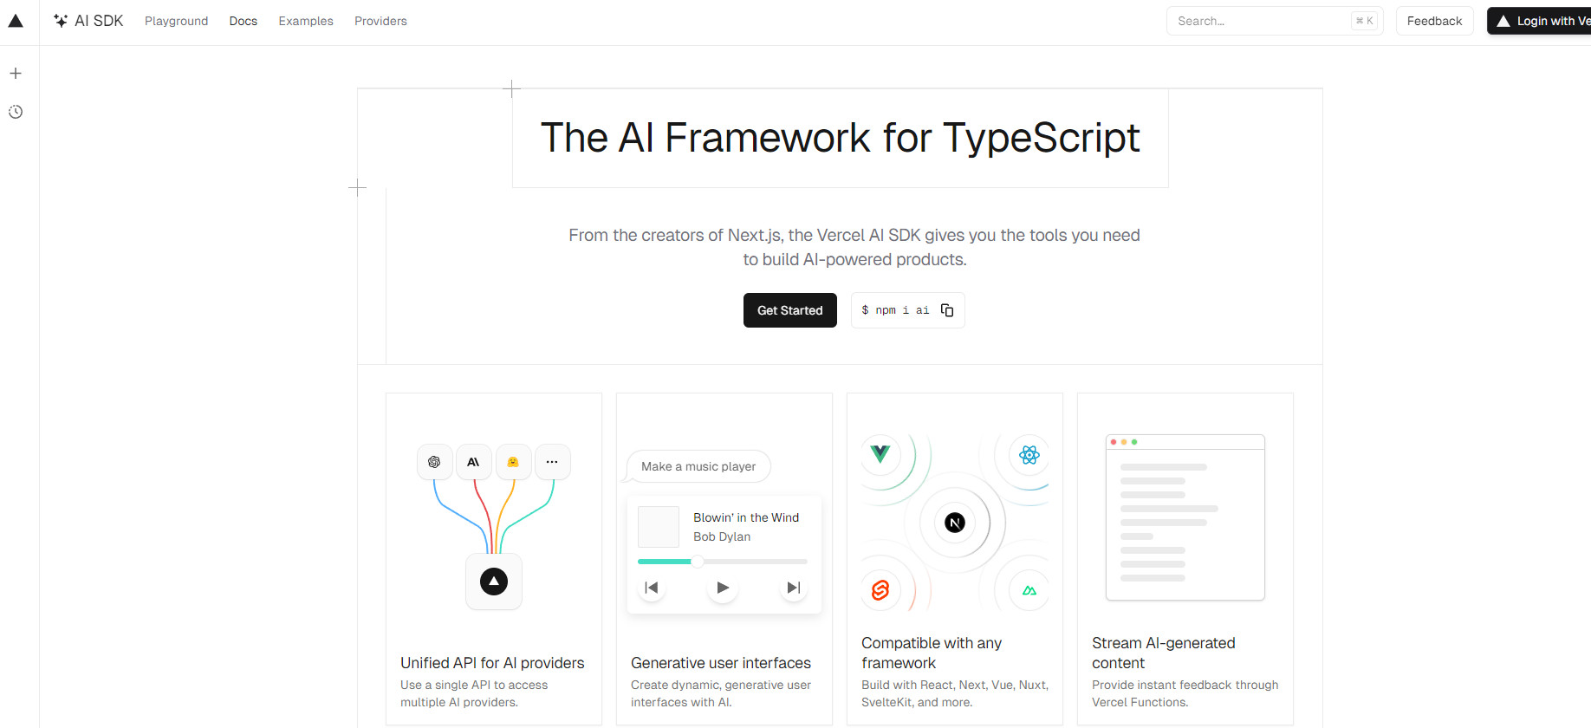Viewport: 1591px width, 728px height.
Task: Click the Make a music player prompt bubble
Action: tap(698, 466)
